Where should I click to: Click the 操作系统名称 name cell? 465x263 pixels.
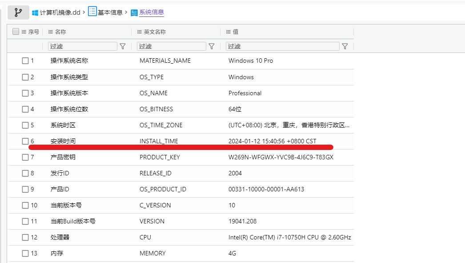[x=69, y=61]
